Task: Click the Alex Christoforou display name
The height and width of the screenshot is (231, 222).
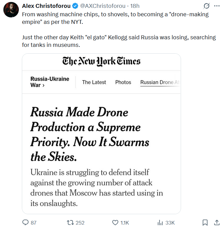Action: click(x=46, y=6)
